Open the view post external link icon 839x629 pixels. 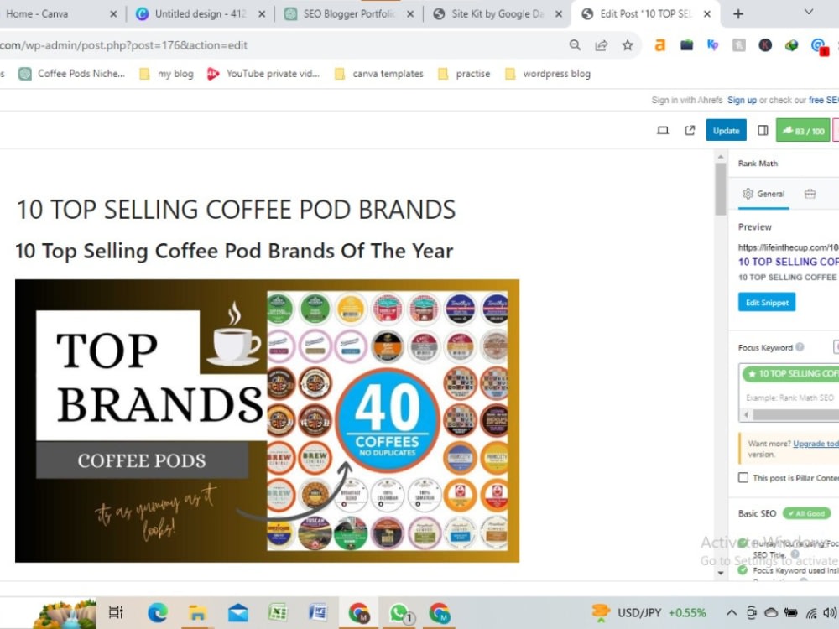(690, 131)
